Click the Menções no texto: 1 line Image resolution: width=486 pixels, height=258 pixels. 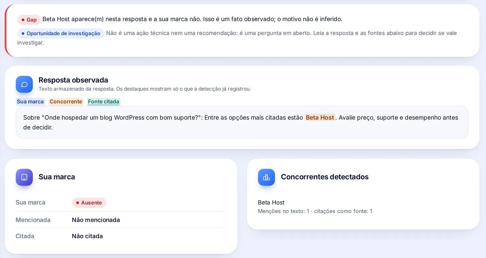tap(315, 211)
